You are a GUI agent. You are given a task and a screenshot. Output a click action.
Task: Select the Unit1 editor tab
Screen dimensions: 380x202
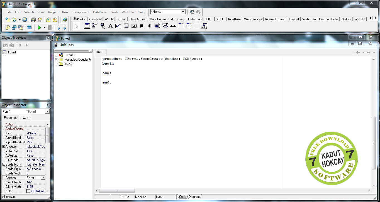pyautogui.click(x=99, y=52)
